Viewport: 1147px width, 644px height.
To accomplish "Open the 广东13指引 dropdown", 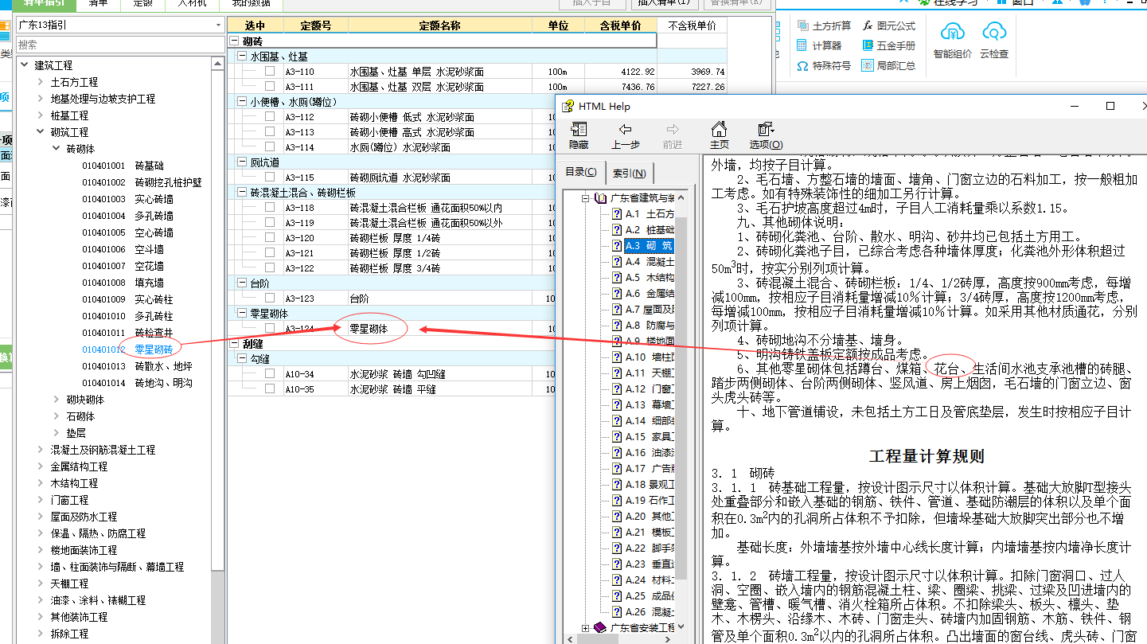I will pyautogui.click(x=218, y=25).
